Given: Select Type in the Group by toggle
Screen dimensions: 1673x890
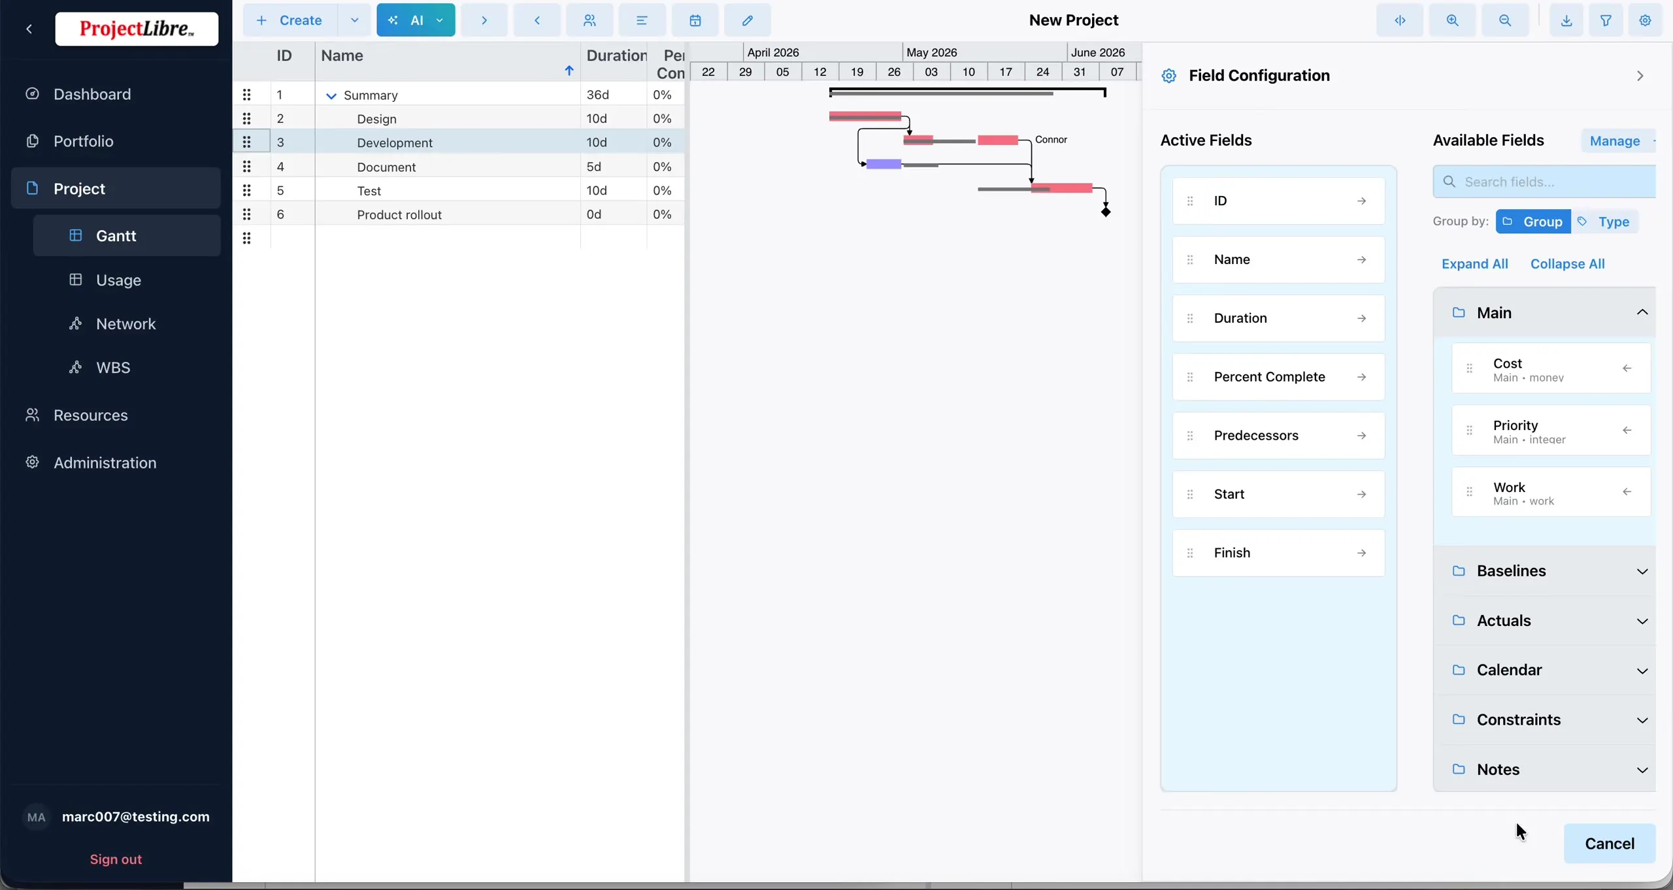Looking at the screenshot, I should click(x=1604, y=222).
